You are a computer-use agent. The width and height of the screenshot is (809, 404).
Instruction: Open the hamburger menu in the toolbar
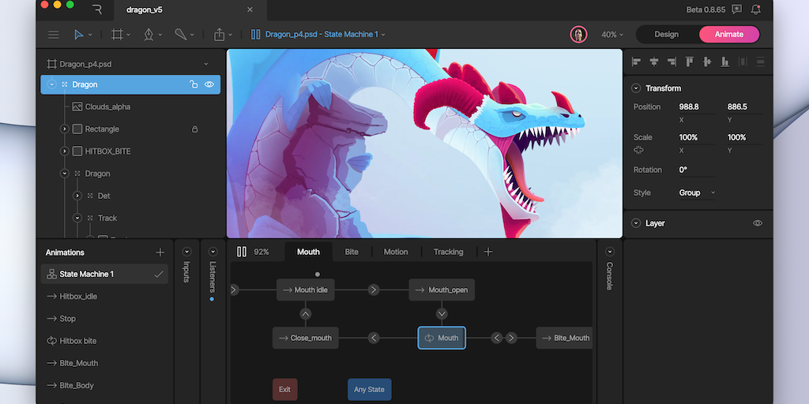[54, 35]
